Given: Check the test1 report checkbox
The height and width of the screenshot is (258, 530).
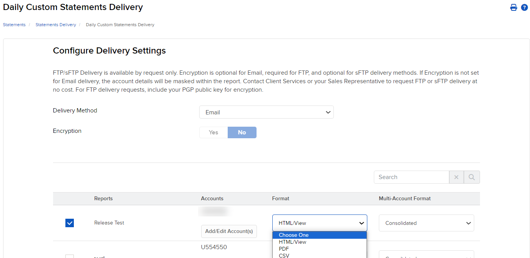Looking at the screenshot, I should 70,256.
